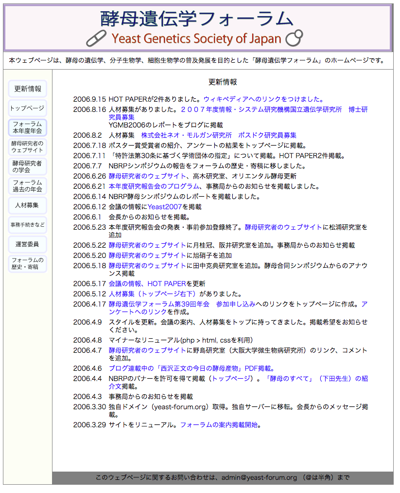Open the 株式会社ネオ・モルガン研究所 ポスドク研究員募集 link
Viewport: 400px width, 493px height.
(x=218, y=135)
